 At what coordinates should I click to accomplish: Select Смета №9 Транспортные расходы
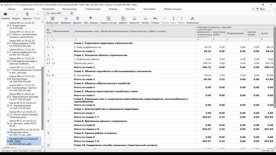[x=24, y=96]
